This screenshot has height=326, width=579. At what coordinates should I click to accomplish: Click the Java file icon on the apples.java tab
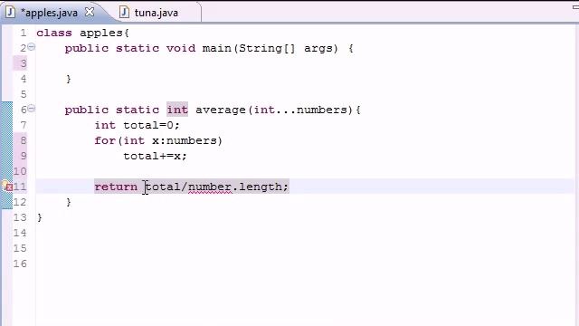tap(10, 12)
